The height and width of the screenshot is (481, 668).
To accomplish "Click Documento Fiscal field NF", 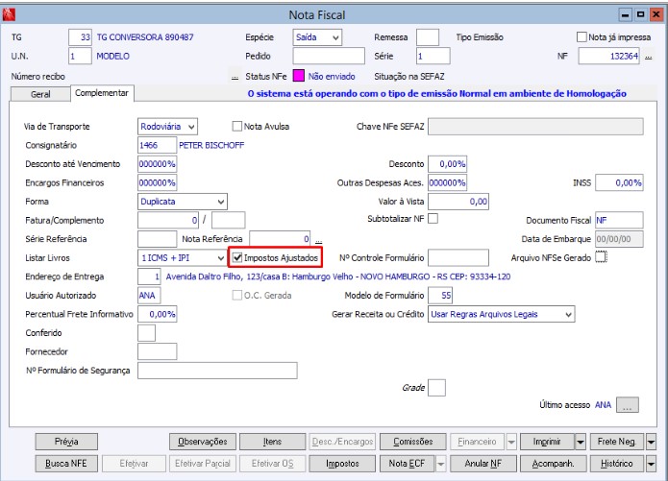I will pos(619,220).
